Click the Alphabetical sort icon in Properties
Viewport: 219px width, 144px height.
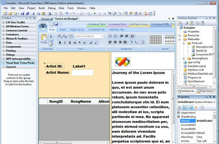(185, 108)
